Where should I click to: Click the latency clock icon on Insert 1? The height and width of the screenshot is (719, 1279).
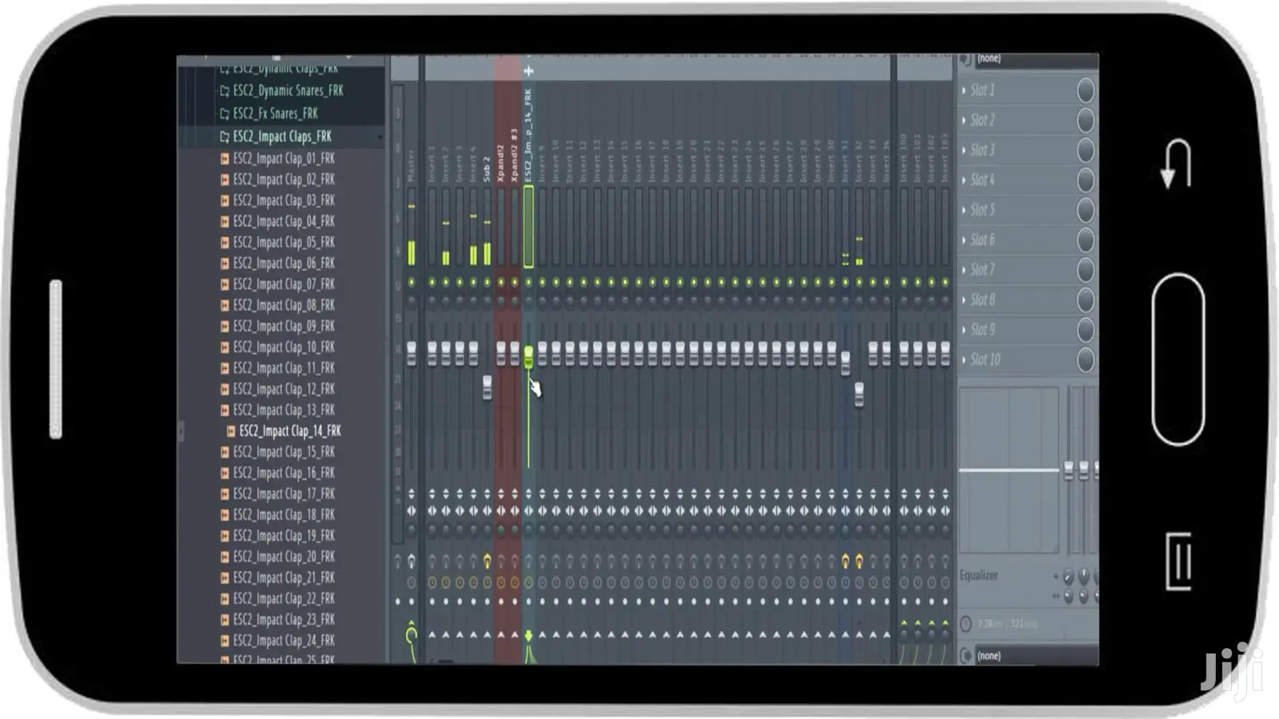click(432, 583)
